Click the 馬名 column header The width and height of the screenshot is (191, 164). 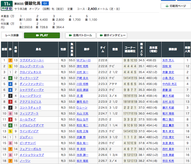[x=38, y=49]
